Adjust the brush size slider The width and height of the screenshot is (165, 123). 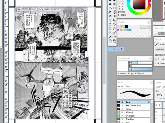tap(142, 63)
